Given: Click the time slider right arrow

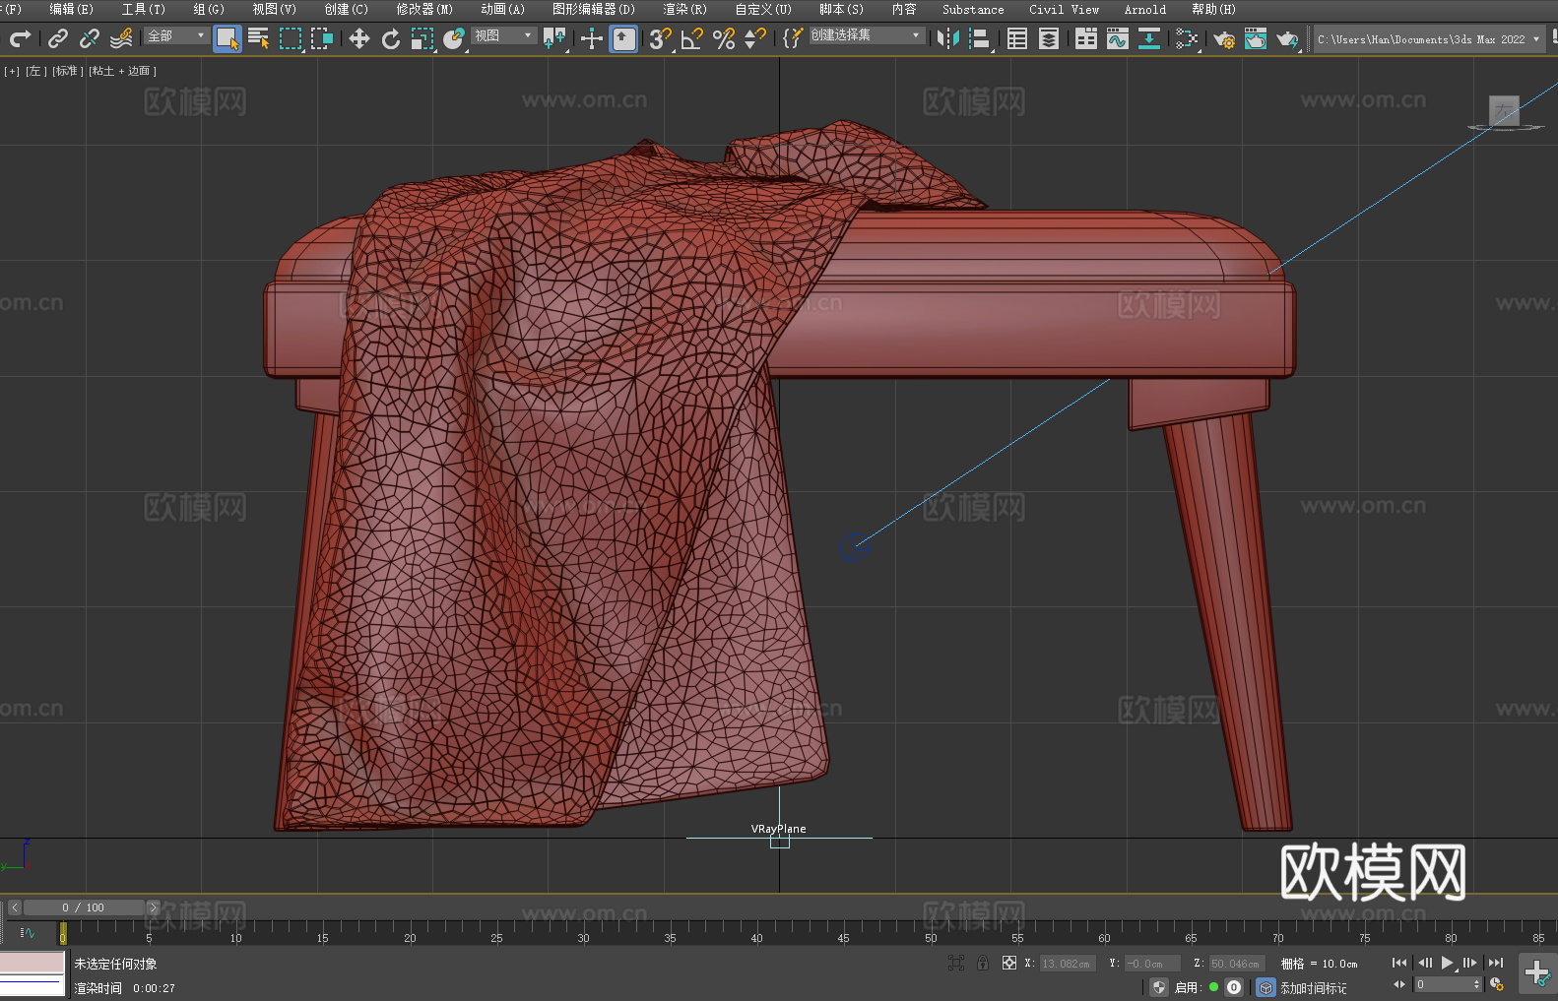Looking at the screenshot, I should coord(154,907).
